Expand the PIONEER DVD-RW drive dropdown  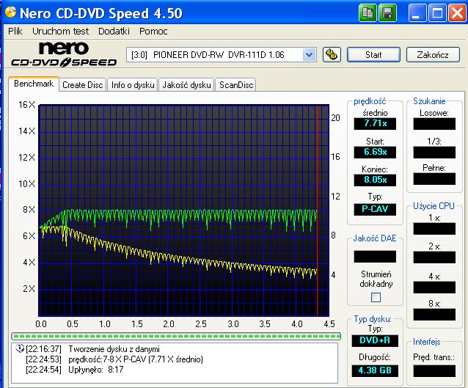310,54
